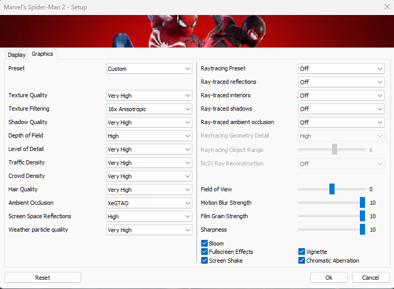394x289 pixels.
Task: Expand the Hair Quality dropdown
Action: click(x=149, y=190)
